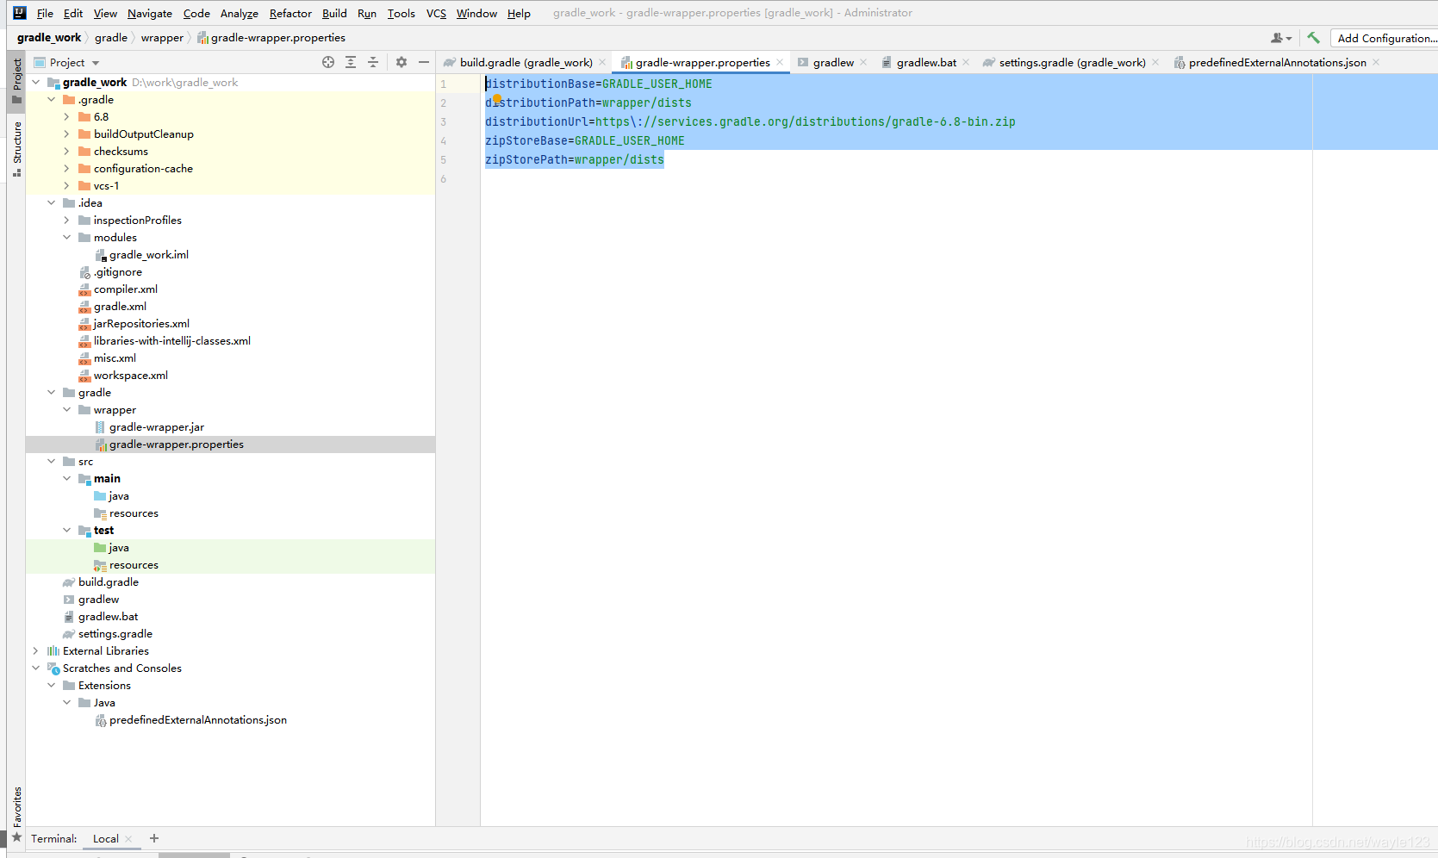
Task: Open the Refactor menu
Action: click(x=290, y=13)
